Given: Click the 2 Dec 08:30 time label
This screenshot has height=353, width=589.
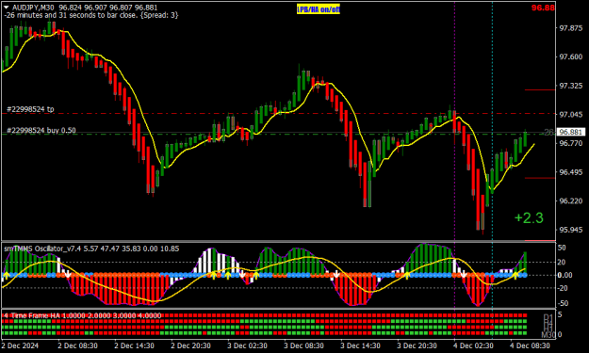Looking at the screenshot, I should pyautogui.click(x=78, y=345).
